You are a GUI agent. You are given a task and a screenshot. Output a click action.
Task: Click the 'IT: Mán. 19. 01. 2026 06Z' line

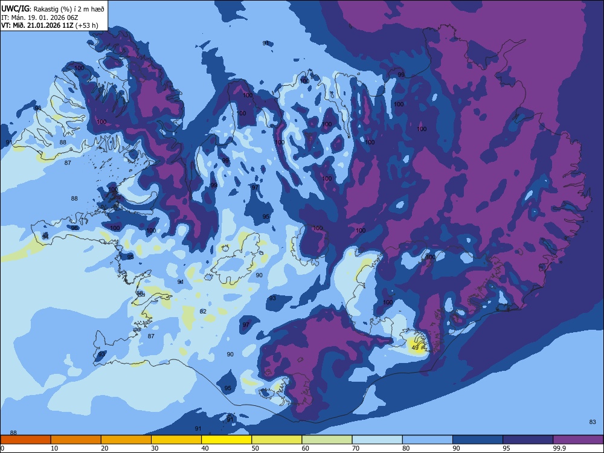(x=40, y=18)
